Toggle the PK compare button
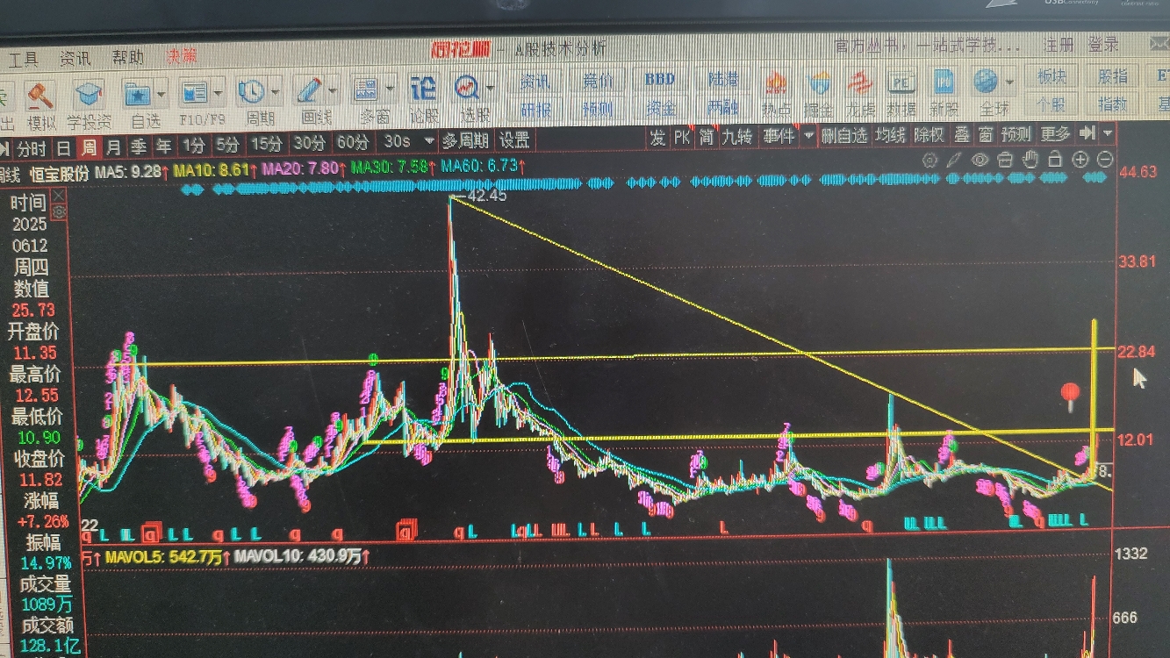The height and width of the screenshot is (658, 1170). coord(682,137)
